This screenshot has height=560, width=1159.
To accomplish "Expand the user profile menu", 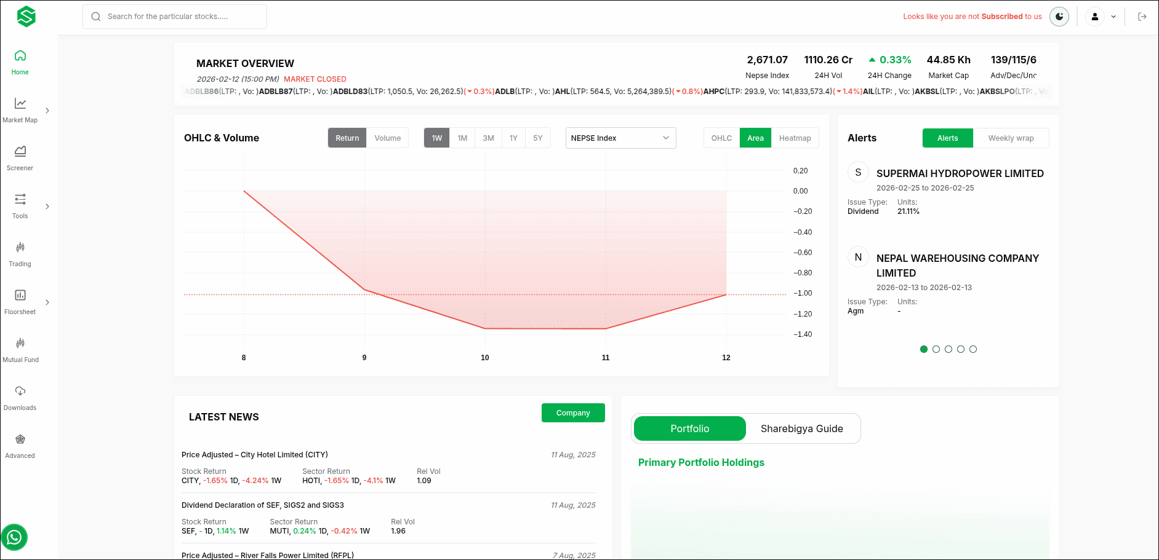I will (1102, 17).
